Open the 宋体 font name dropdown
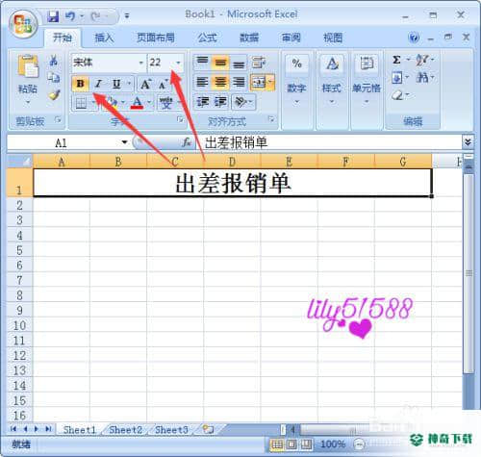This screenshot has width=481, height=457. click(x=140, y=63)
